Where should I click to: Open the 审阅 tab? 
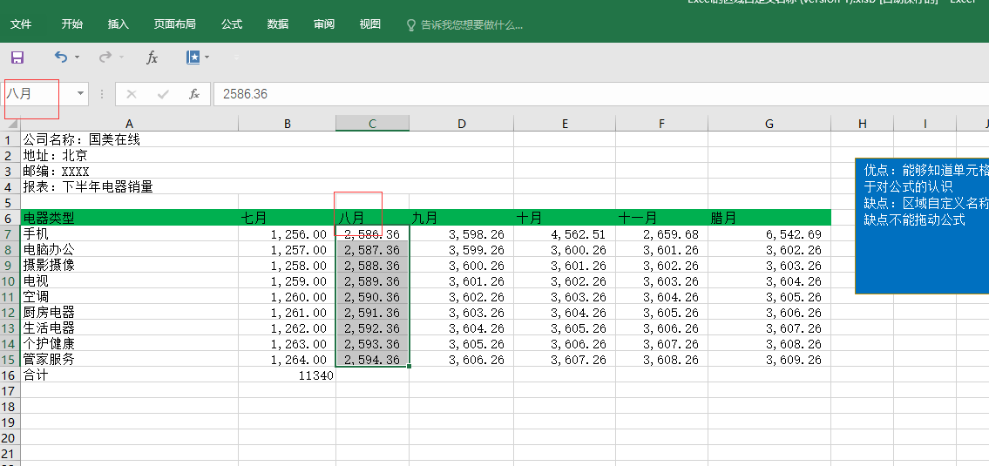[x=323, y=24]
